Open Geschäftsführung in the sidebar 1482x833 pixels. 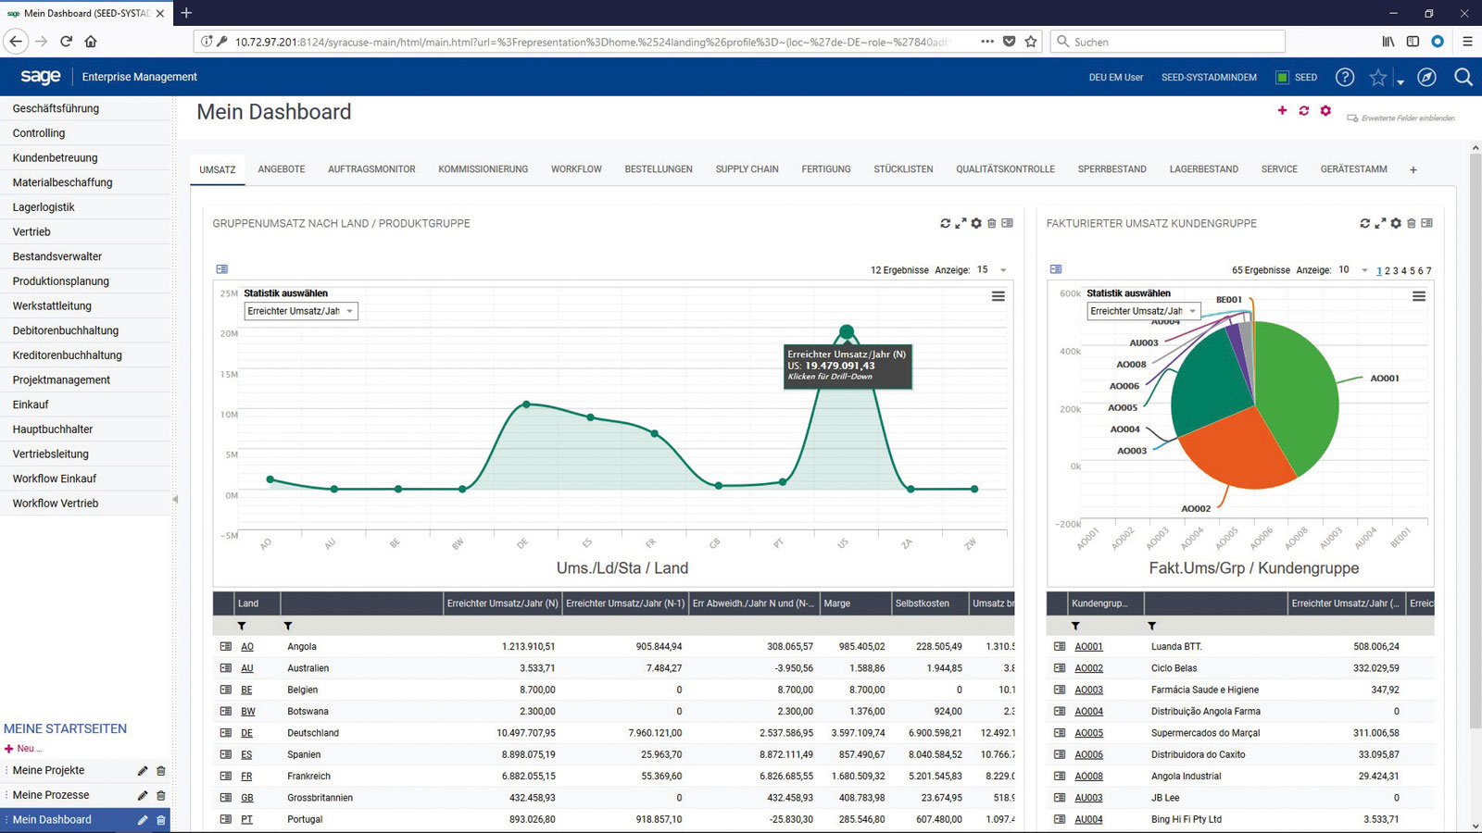point(85,108)
